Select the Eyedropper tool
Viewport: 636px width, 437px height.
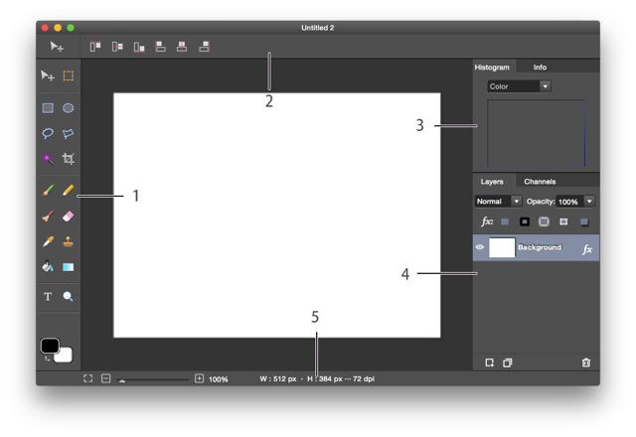click(48, 241)
